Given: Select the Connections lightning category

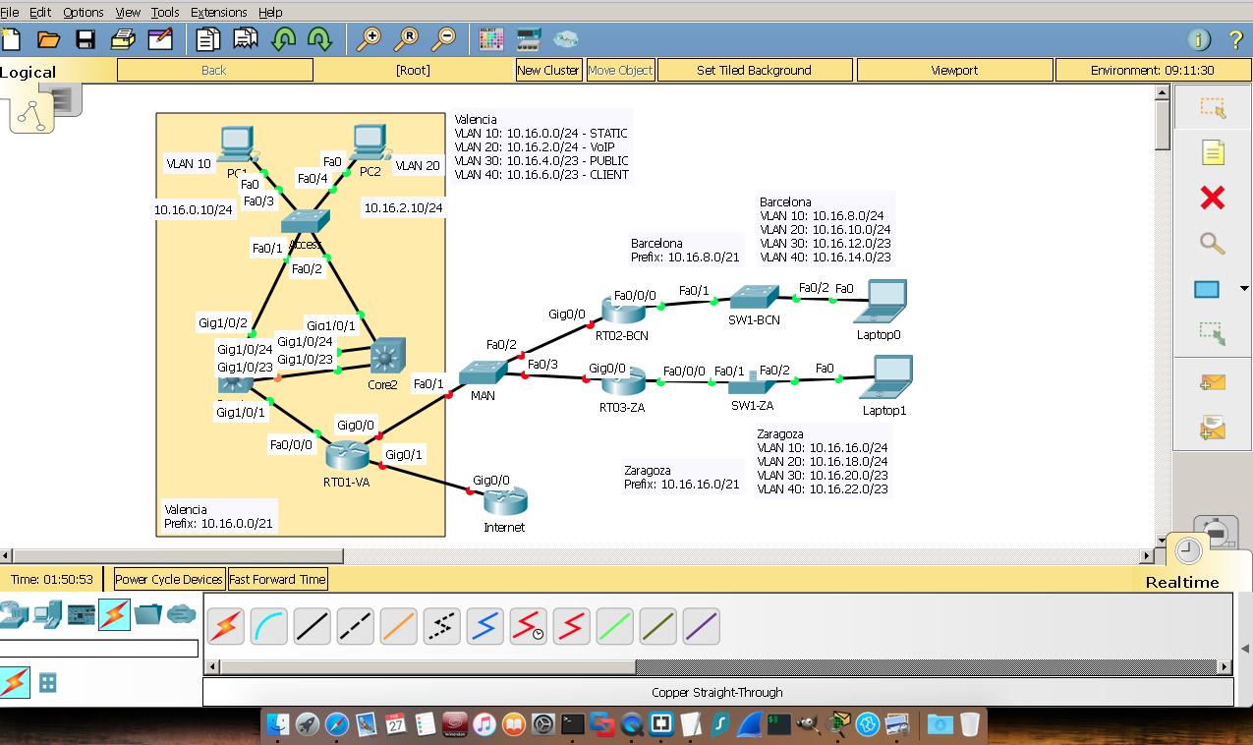Looking at the screenshot, I should pos(114,614).
